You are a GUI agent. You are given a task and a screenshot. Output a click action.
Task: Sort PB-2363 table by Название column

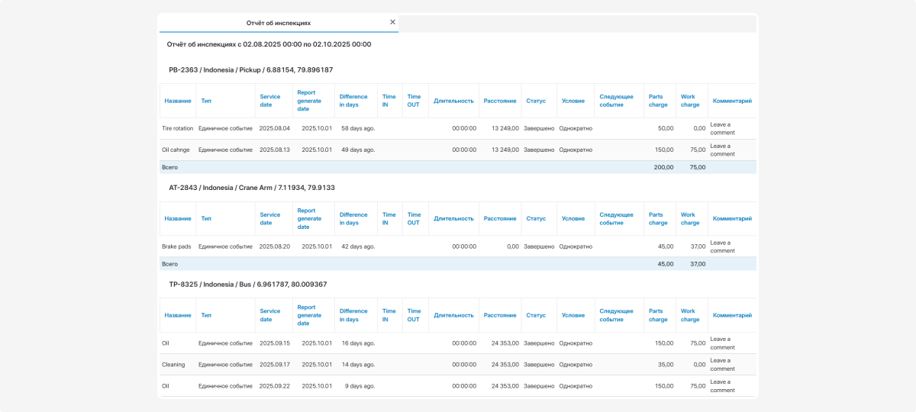pyautogui.click(x=178, y=101)
